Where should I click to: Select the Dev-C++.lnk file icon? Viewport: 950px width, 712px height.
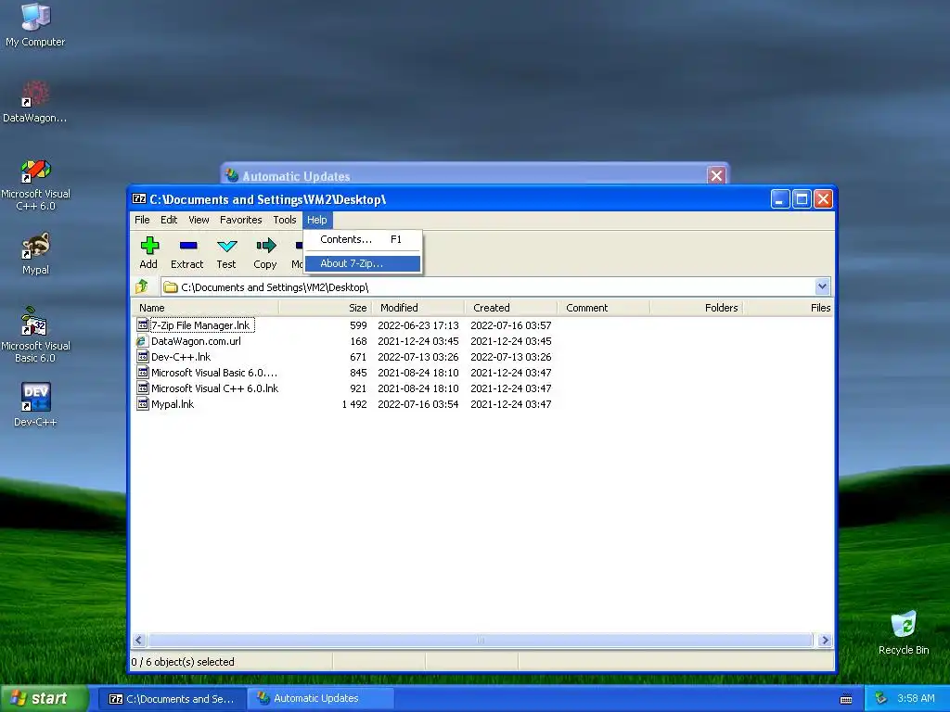click(x=142, y=357)
